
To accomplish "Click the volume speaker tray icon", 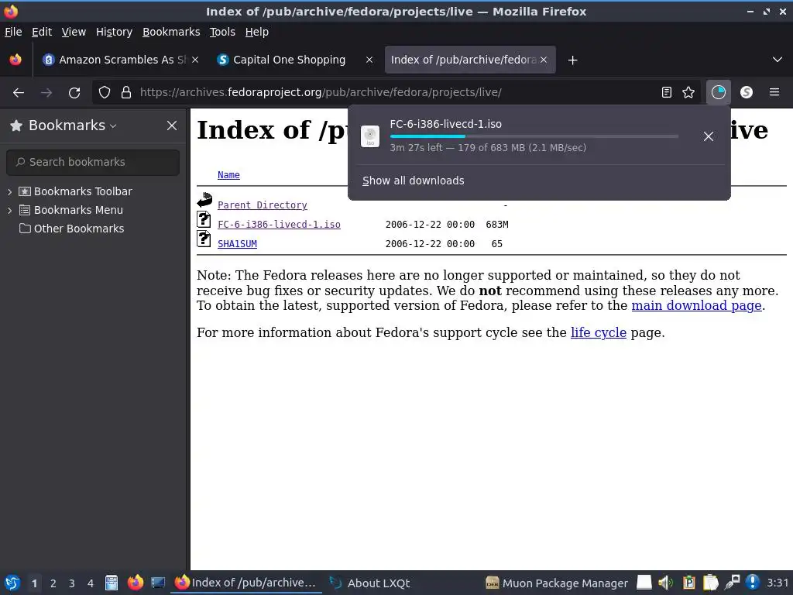I will [665, 583].
